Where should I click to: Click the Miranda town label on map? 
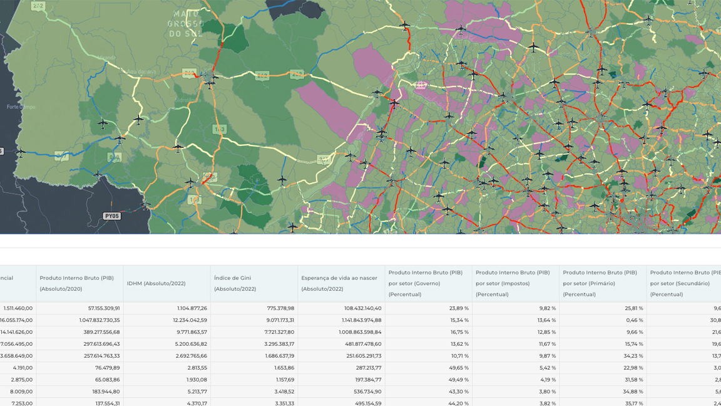point(106,58)
